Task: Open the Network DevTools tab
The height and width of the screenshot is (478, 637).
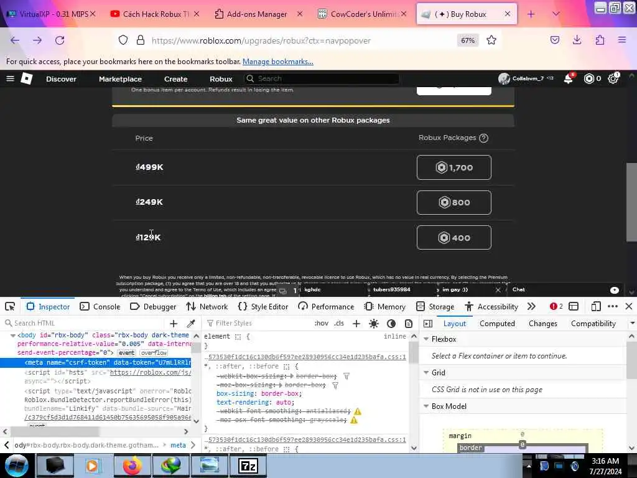Action: click(x=207, y=307)
